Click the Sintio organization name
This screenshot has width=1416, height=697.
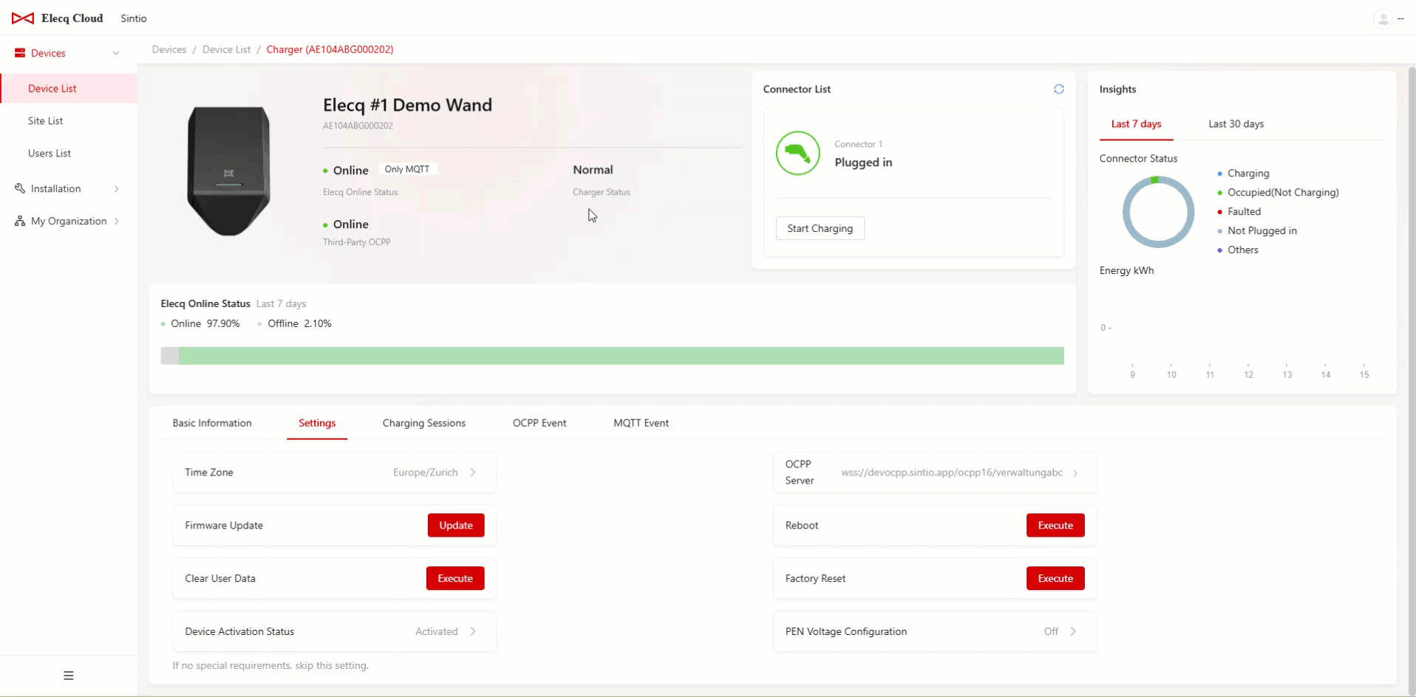click(134, 18)
